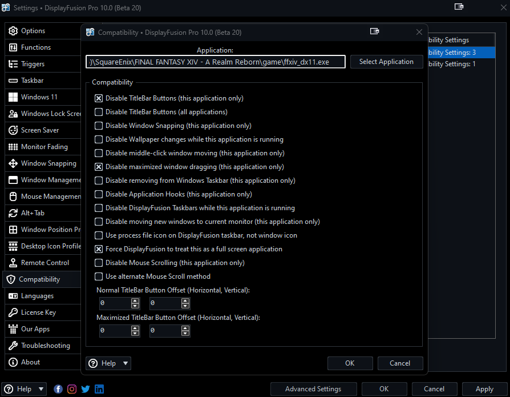Uncheck Force DisplayFusion full screen application
This screenshot has height=397, width=510.
click(x=99, y=249)
